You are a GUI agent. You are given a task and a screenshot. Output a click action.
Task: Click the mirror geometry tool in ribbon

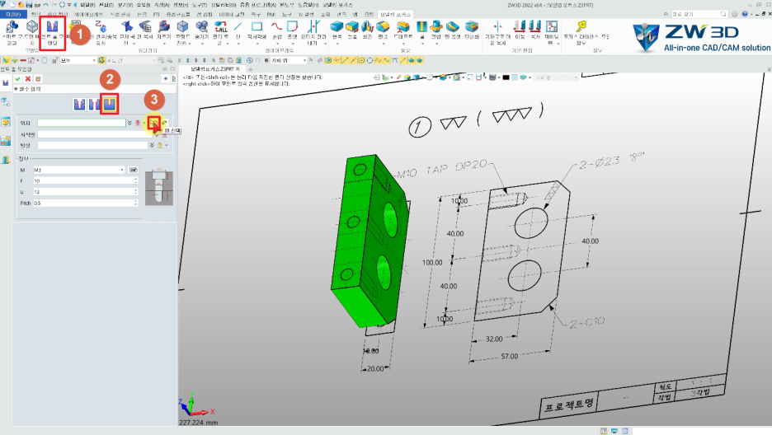497,27
